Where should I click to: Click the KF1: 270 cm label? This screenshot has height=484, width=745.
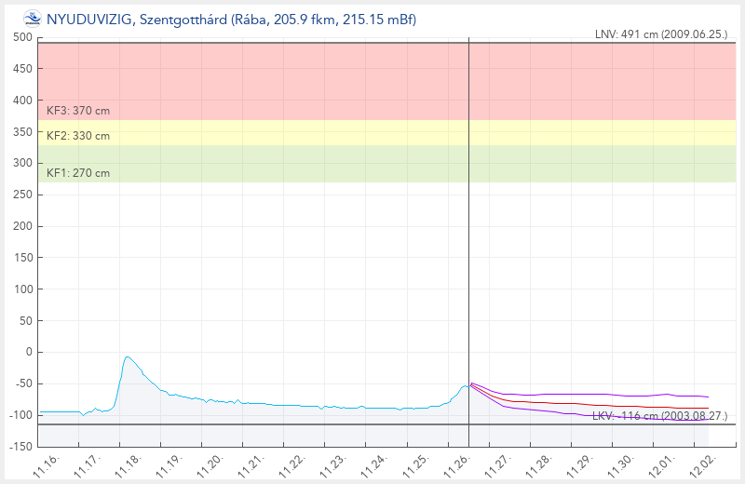coord(78,172)
